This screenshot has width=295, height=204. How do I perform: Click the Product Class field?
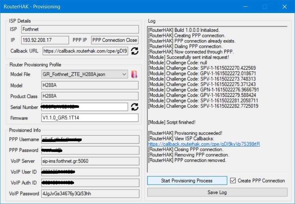90,96
